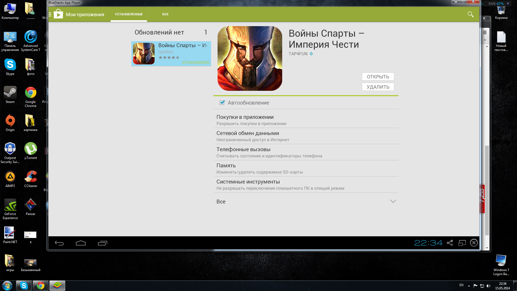Open Windows 7 Logon Background shortcut

(x=501, y=265)
